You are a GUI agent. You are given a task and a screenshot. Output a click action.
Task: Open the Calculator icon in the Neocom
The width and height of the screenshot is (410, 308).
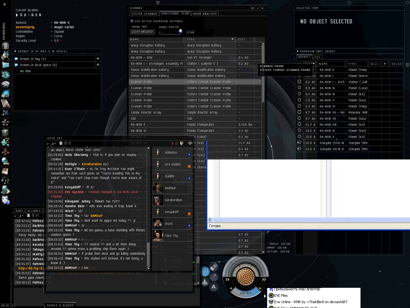pyautogui.click(x=5, y=190)
